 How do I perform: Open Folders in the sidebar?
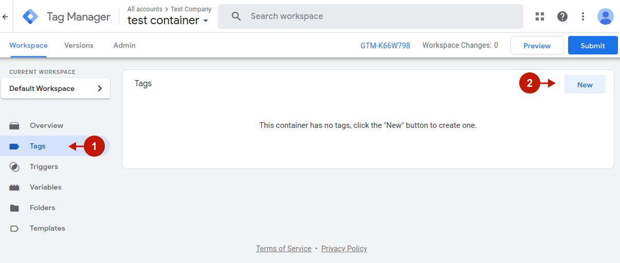pos(55,208)
